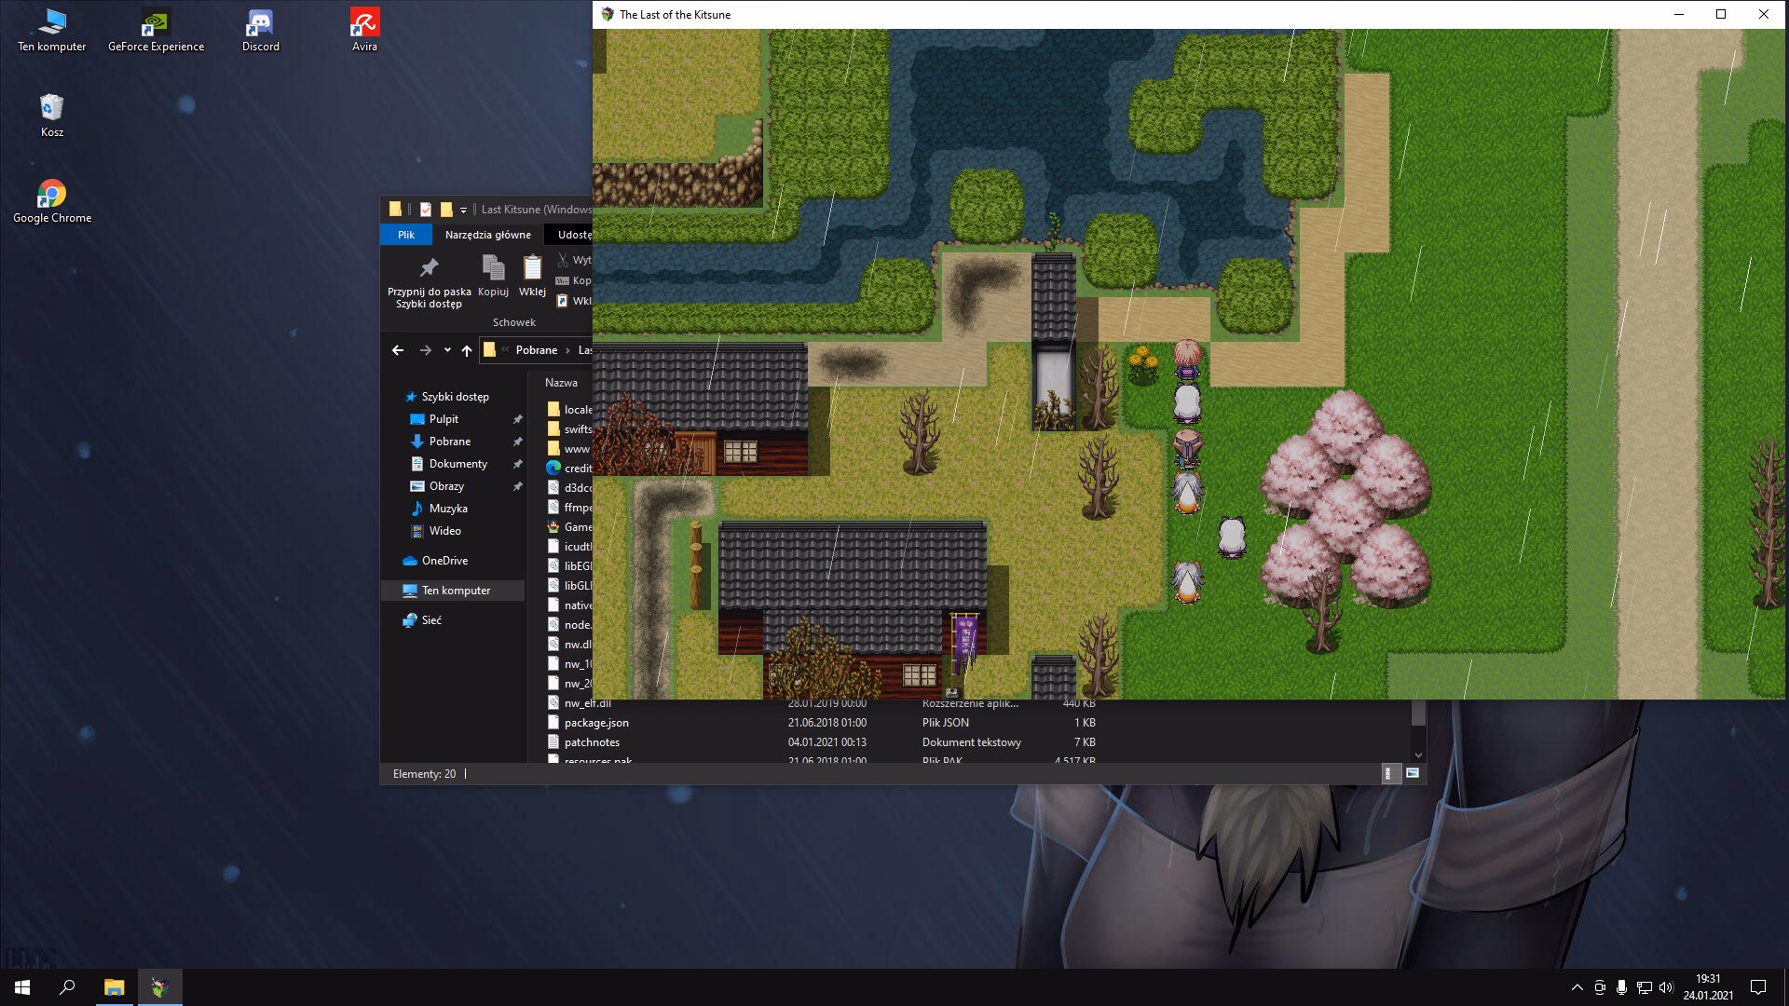Open the quick access toolbar customize dropdown
Viewport: 1789px width, 1006px height.
tap(463, 211)
